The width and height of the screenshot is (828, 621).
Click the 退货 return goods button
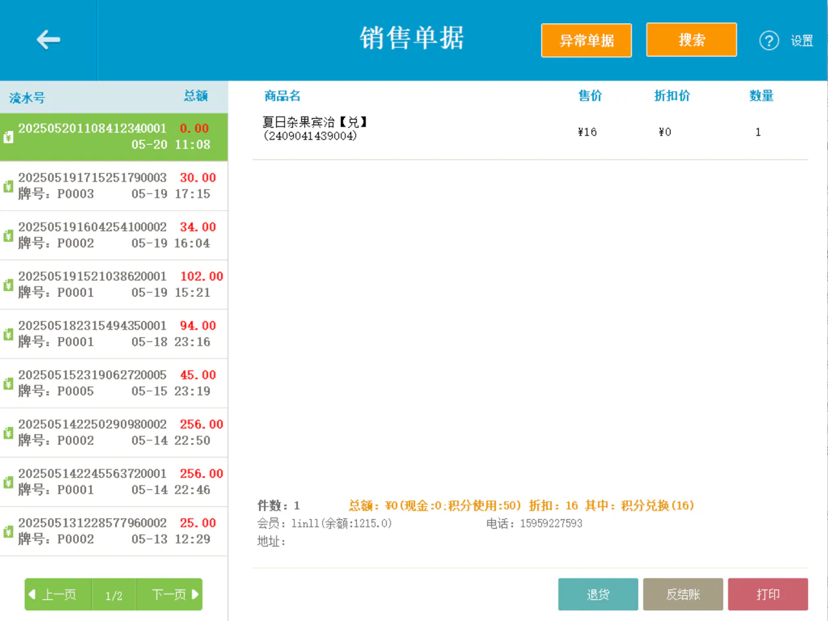pos(598,594)
